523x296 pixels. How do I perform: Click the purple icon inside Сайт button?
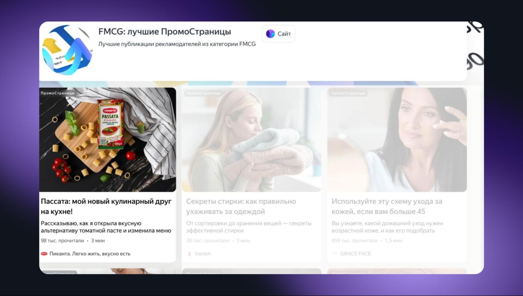270,34
